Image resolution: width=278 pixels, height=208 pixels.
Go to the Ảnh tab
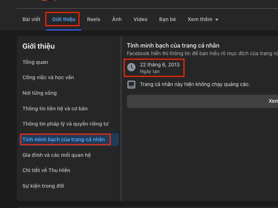(117, 19)
